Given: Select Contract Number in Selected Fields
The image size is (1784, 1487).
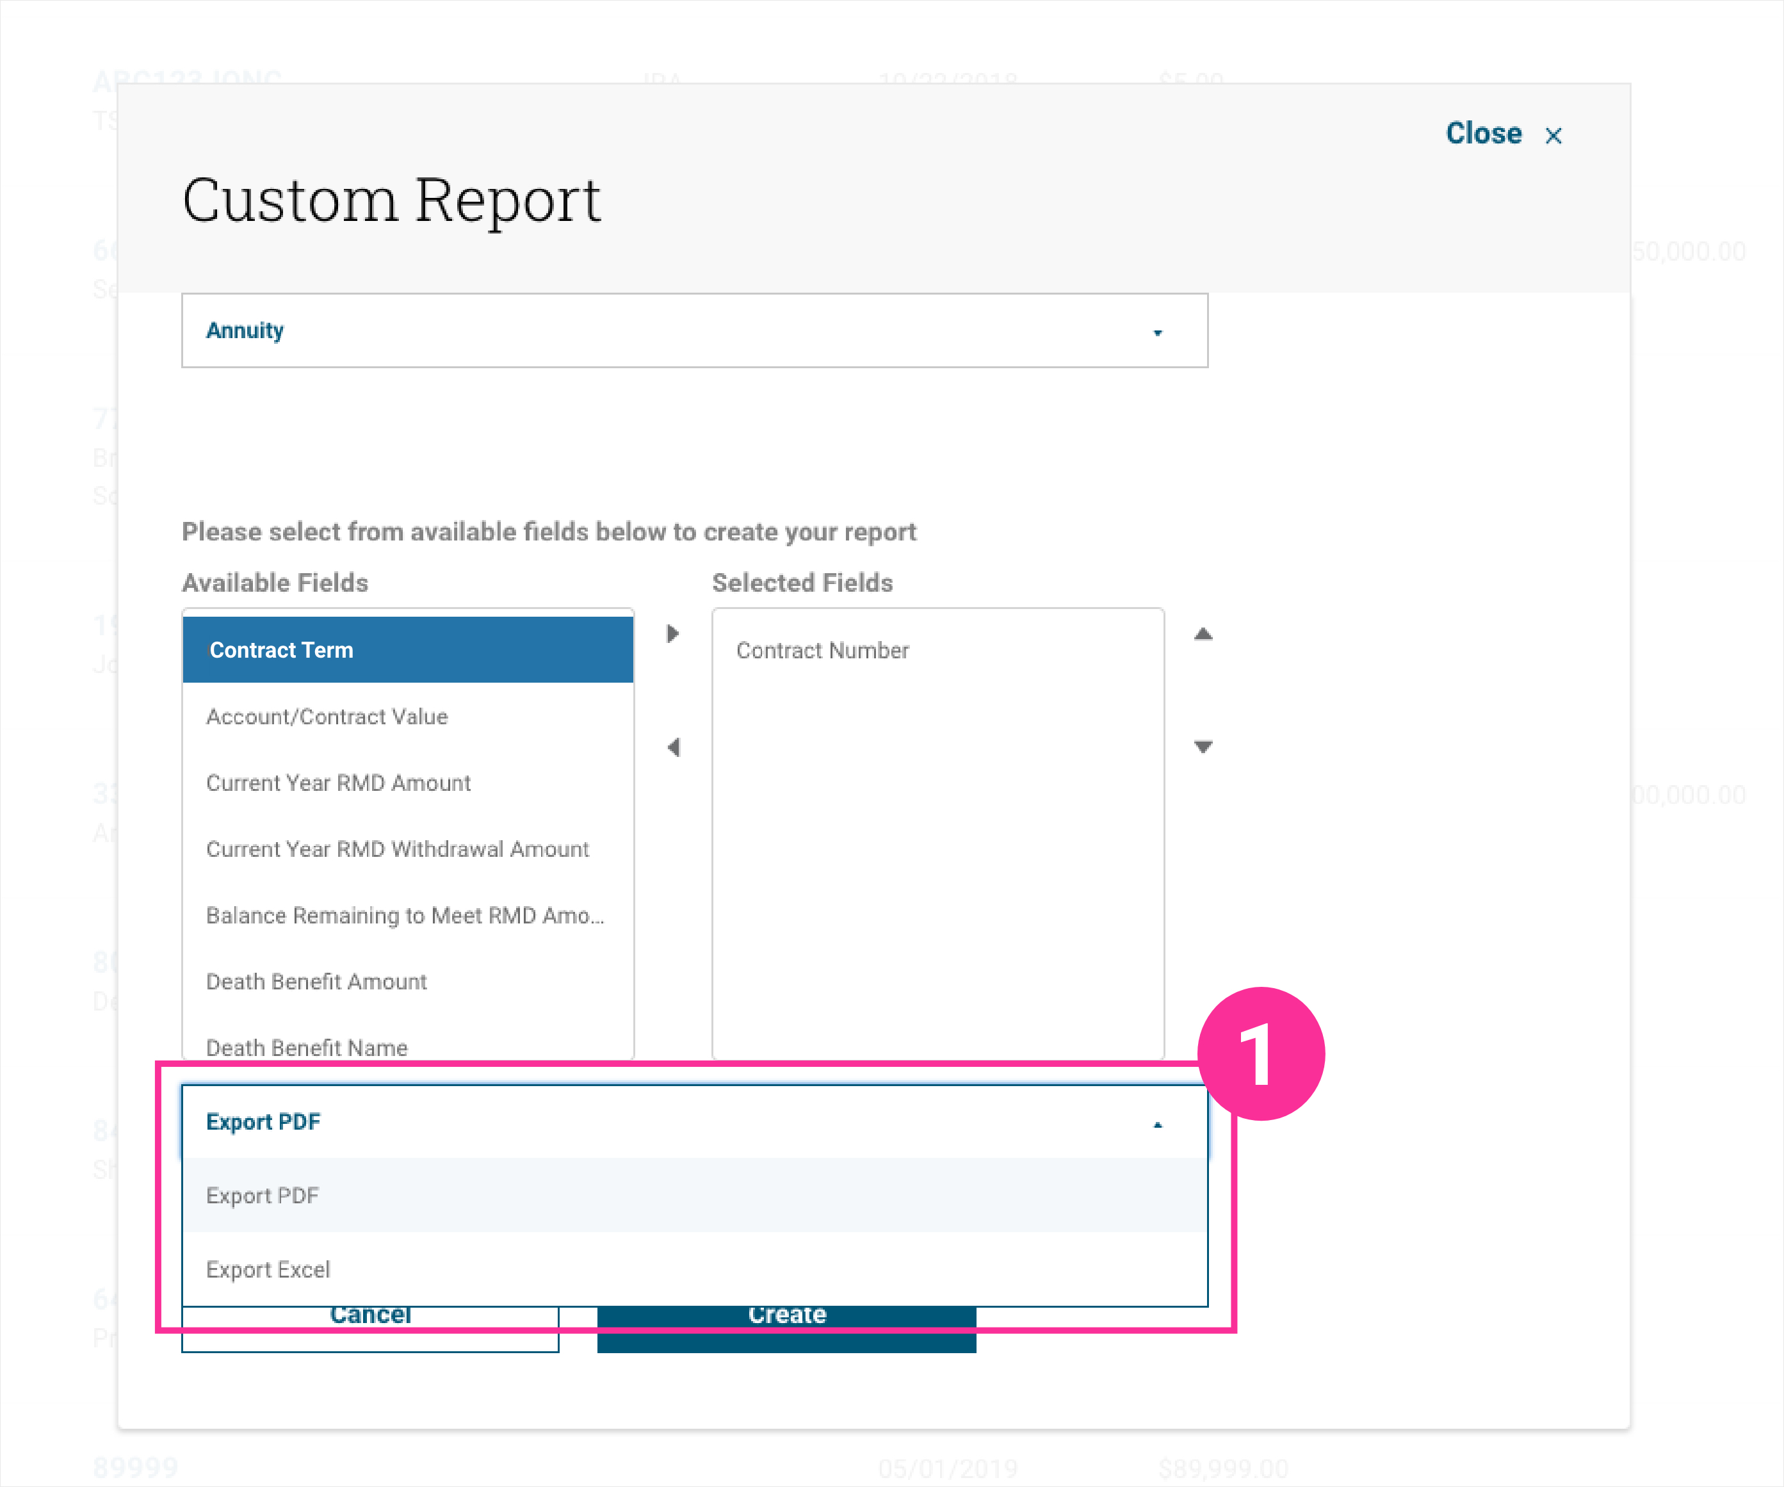Looking at the screenshot, I should [822, 650].
